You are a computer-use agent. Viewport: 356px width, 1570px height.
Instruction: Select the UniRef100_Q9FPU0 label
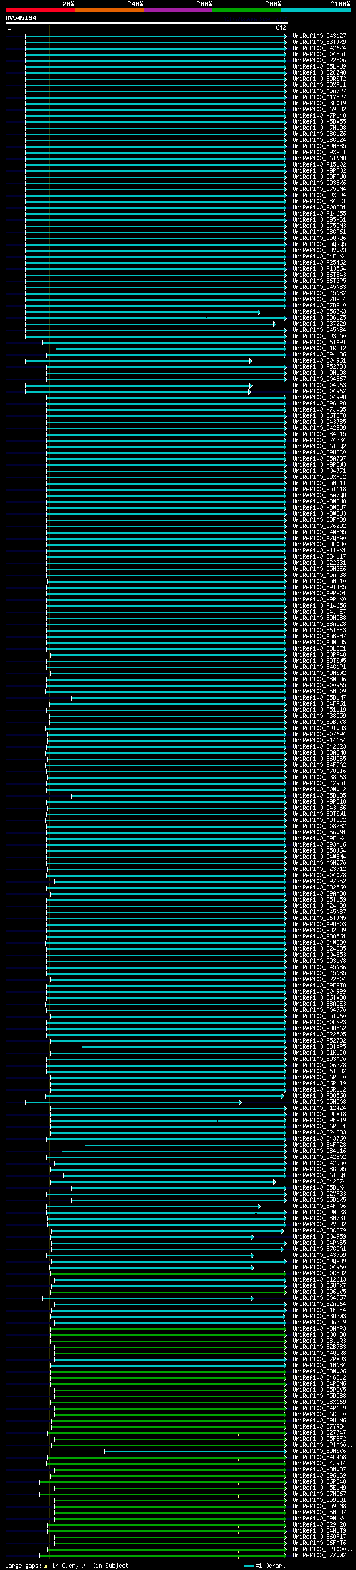[319, 177]
